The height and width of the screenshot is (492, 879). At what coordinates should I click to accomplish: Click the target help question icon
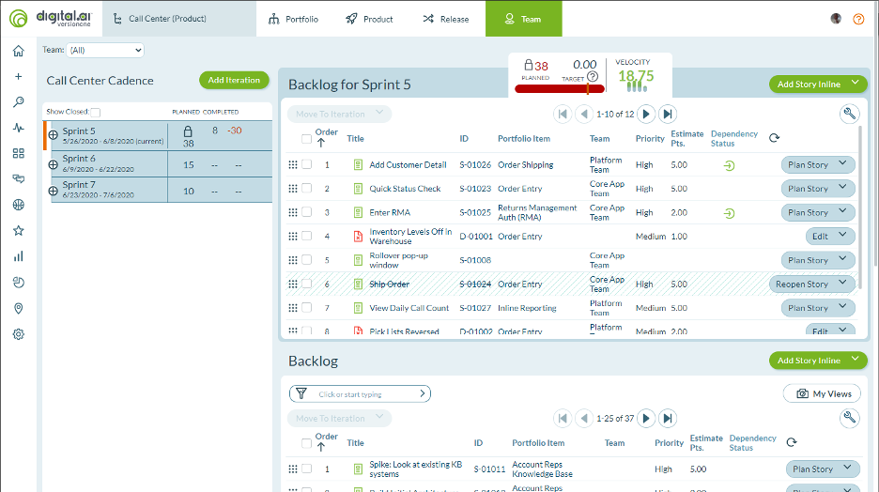(593, 77)
